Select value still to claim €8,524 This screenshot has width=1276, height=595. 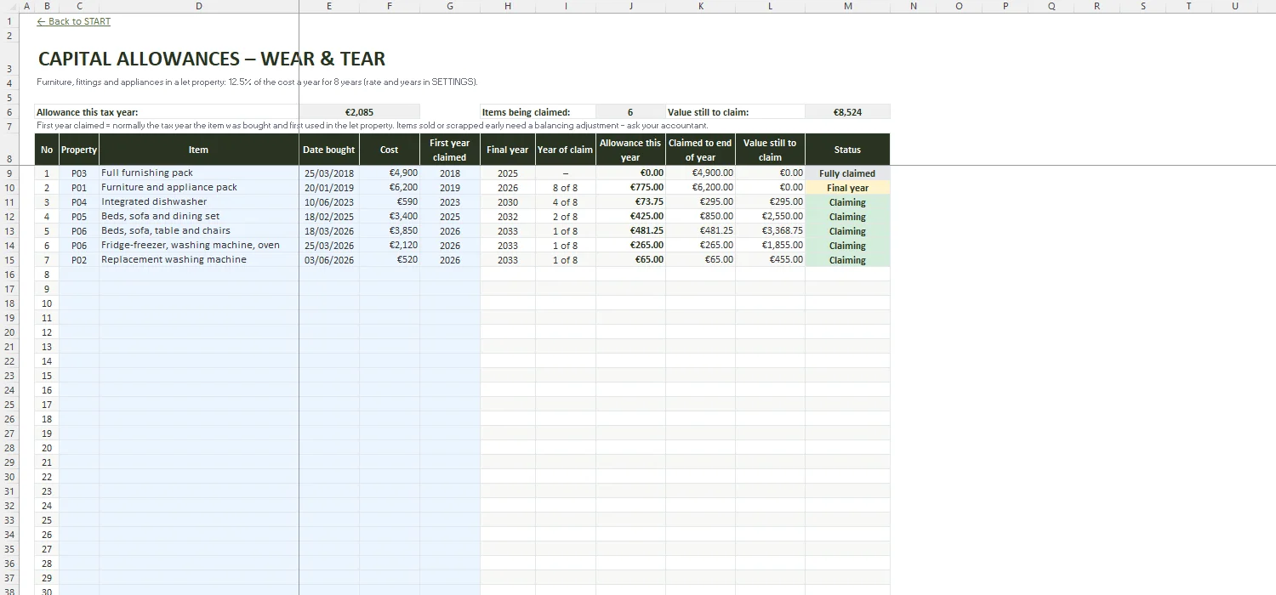pyautogui.click(x=847, y=112)
